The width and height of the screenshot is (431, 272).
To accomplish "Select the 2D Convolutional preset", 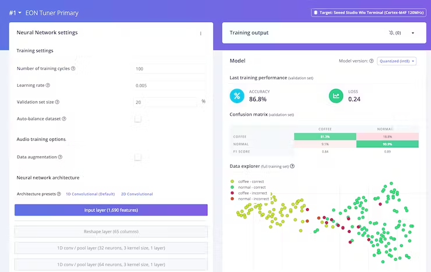I will [137, 194].
